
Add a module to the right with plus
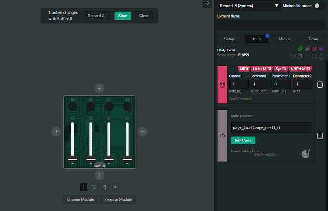143,131
